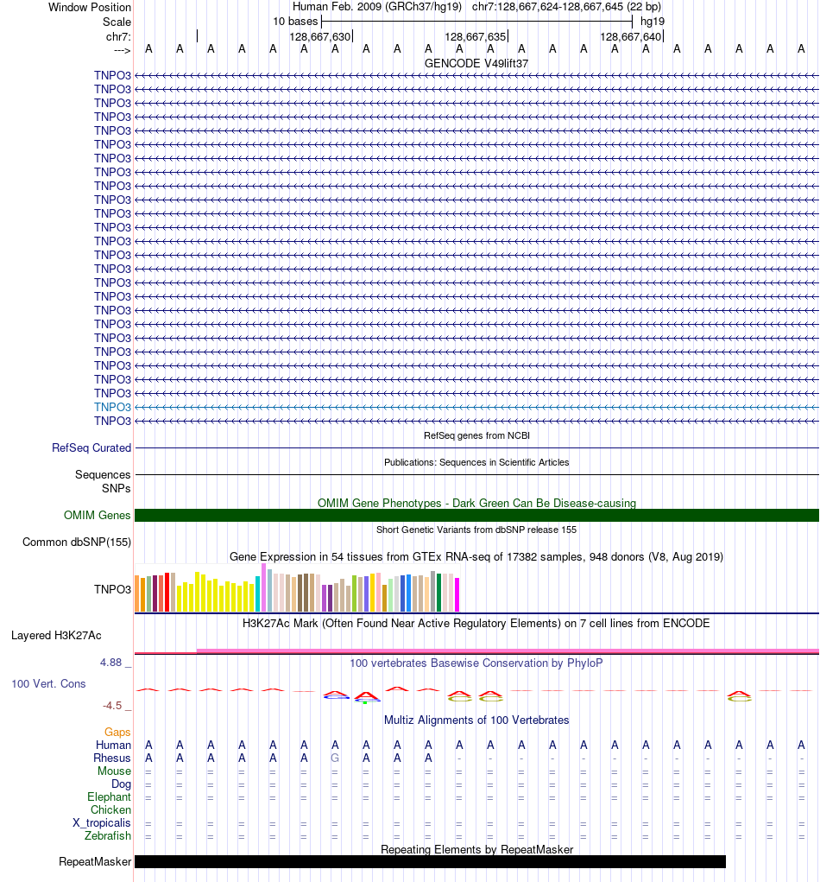Click the hg19 label beside scale bar
820x882 pixels.
pyautogui.click(x=653, y=22)
